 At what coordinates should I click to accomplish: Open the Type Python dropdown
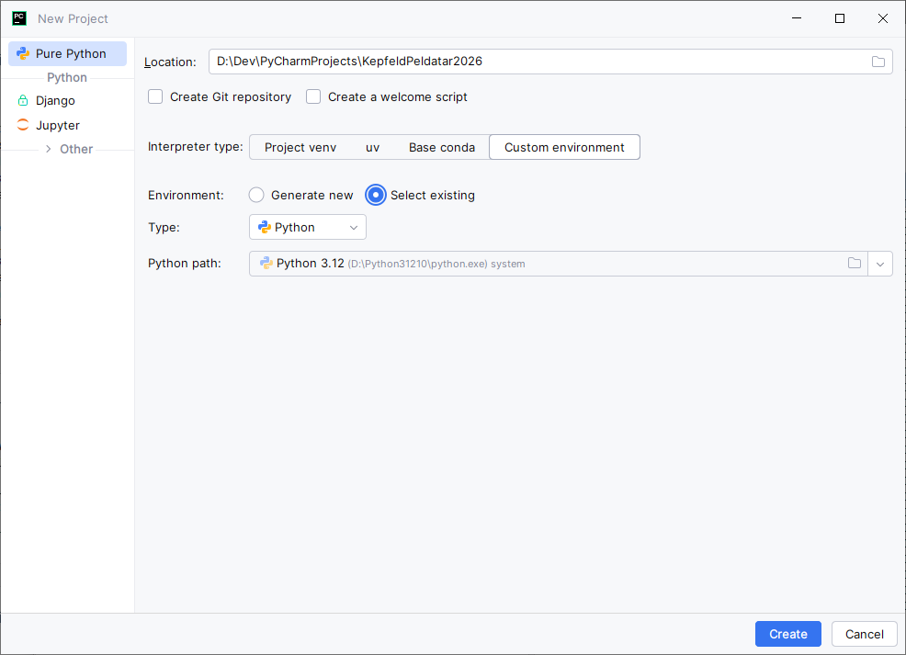[307, 227]
